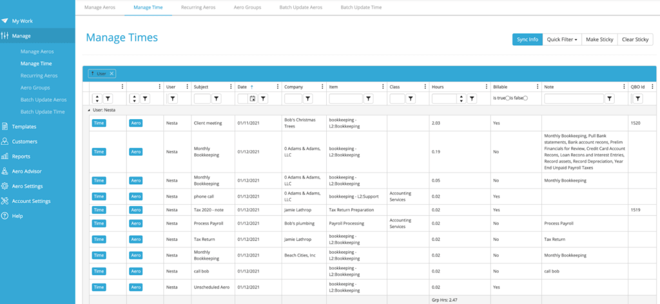Switch to the Aero Groups top tab
Screen dimensions: 660x304
click(x=247, y=7)
